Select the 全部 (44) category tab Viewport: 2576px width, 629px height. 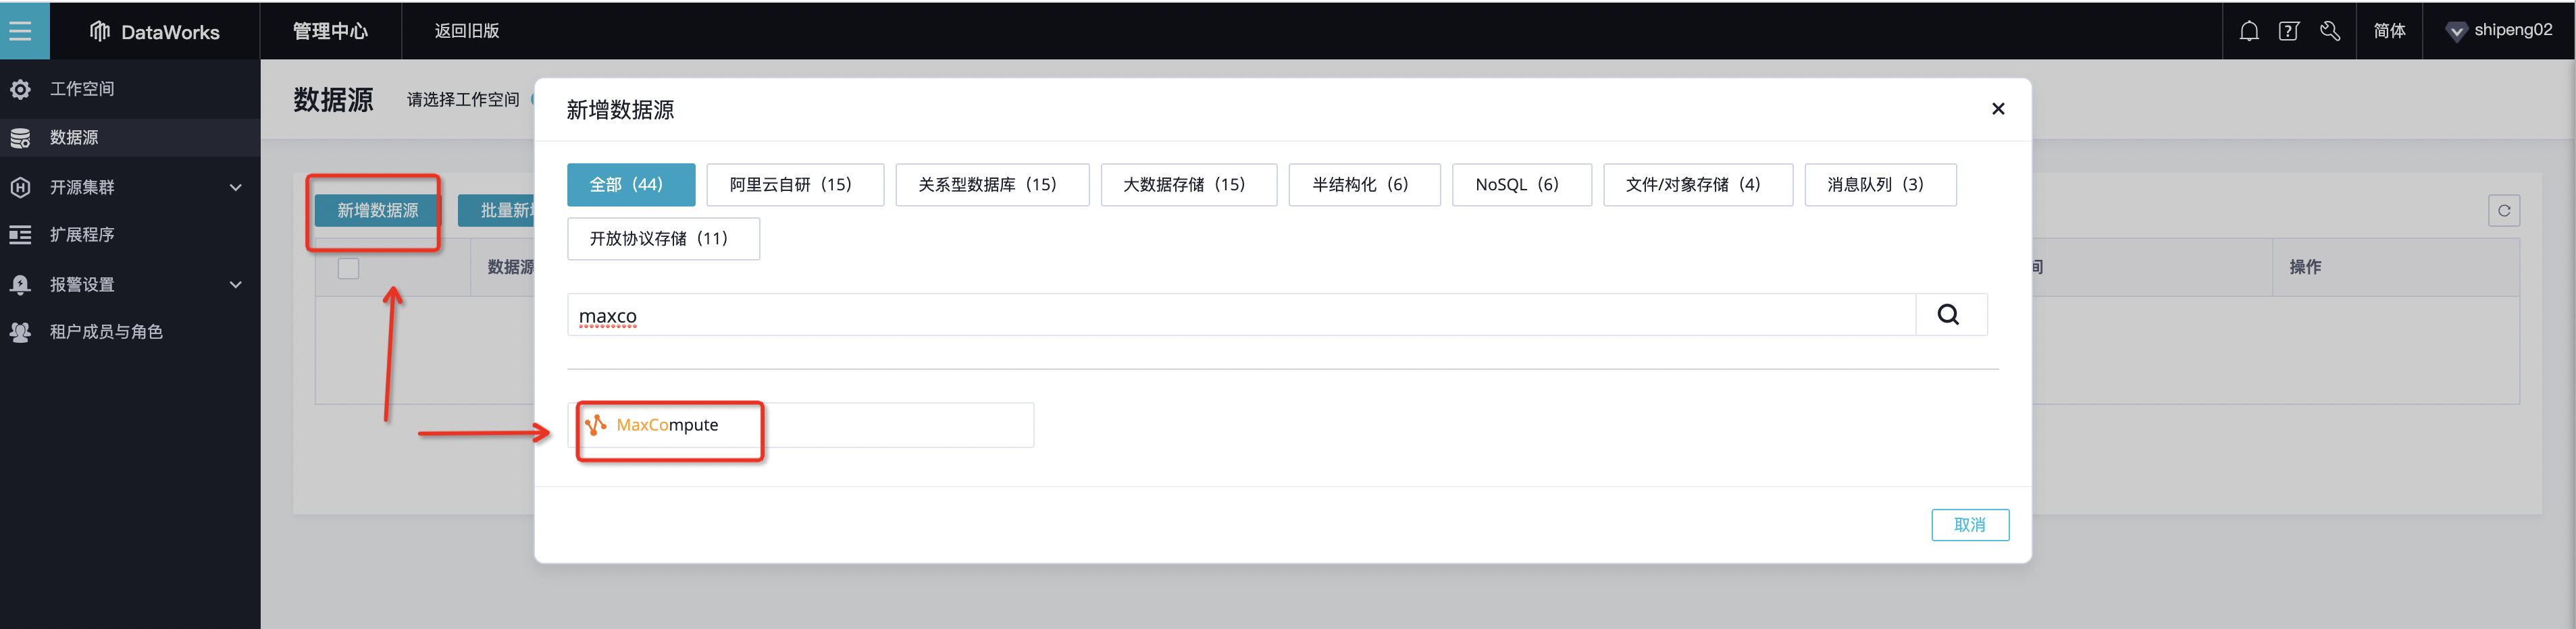point(631,184)
